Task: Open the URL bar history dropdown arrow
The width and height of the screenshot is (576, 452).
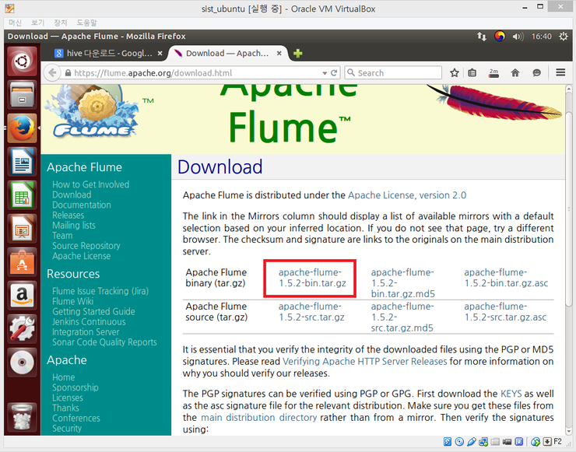Action: [323, 72]
